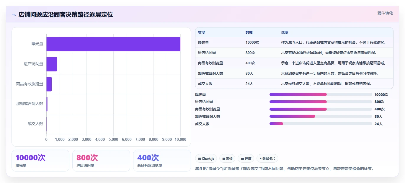Click the 进店访问量 progress bar

coord(321,102)
